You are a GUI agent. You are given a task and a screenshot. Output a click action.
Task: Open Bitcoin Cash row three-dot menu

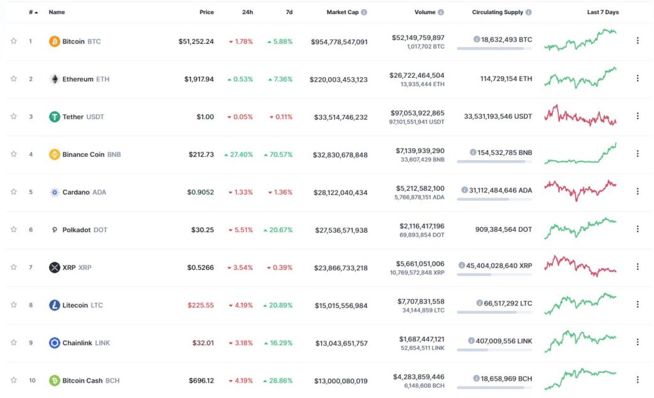click(637, 380)
